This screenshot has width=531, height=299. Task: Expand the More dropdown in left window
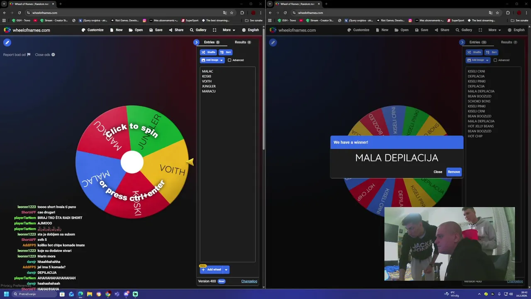[x=229, y=30]
